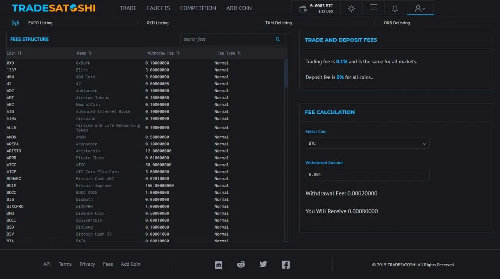Click the Withdrawal Amount input field

(368, 175)
